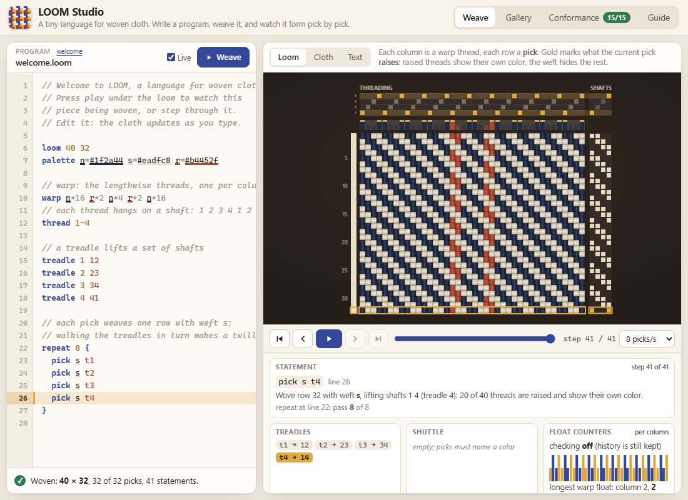
Task: Click the step progress slider handle
Action: pos(550,339)
